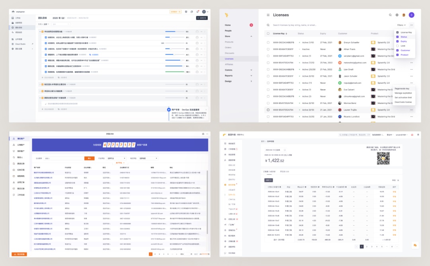Open the Filters dropdown
This screenshot has width=430, height=266.
click(x=401, y=25)
